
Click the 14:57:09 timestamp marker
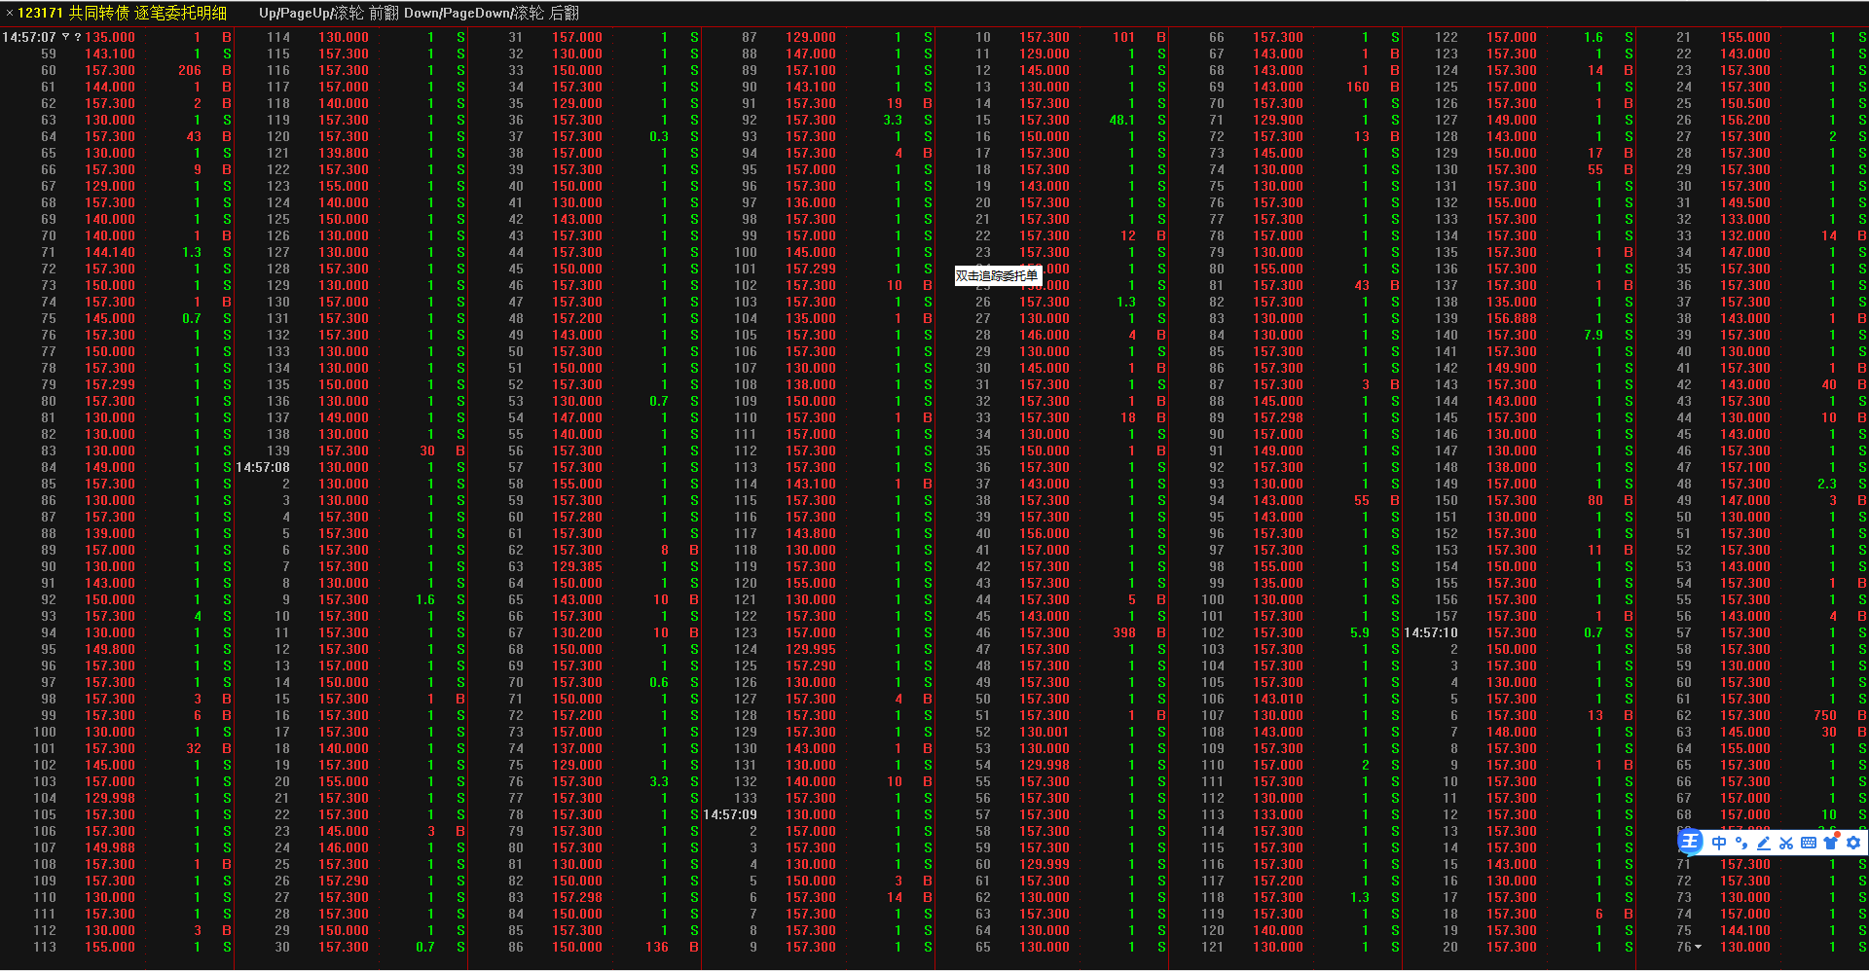click(x=730, y=814)
